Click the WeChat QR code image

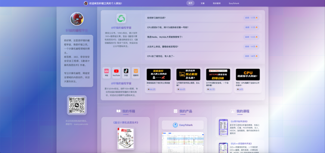pyautogui.click(x=77, y=105)
